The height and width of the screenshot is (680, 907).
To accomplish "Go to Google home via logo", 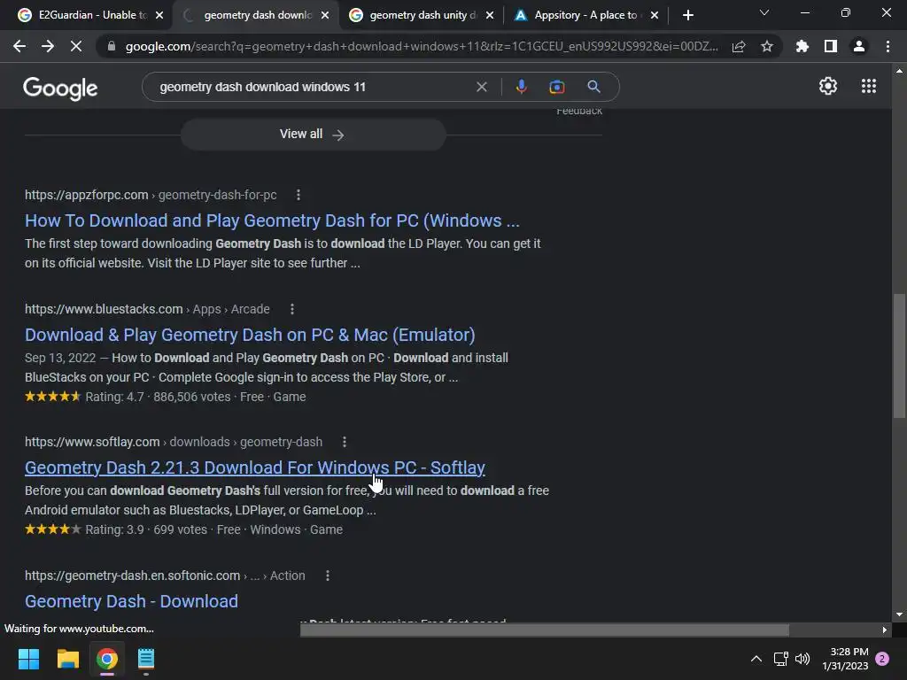I will tap(60, 88).
